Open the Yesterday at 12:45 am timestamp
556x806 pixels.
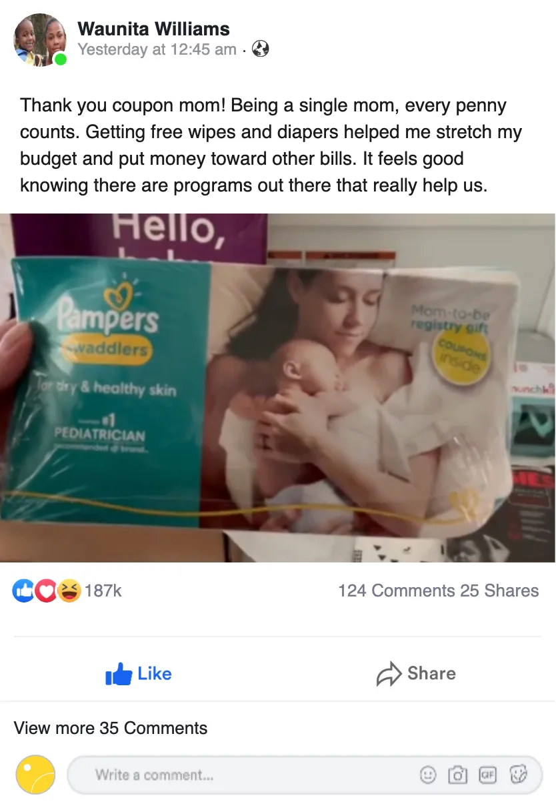point(157,49)
